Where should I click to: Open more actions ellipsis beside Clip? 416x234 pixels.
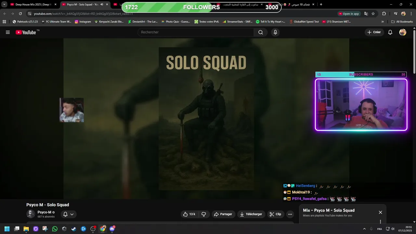(290, 214)
